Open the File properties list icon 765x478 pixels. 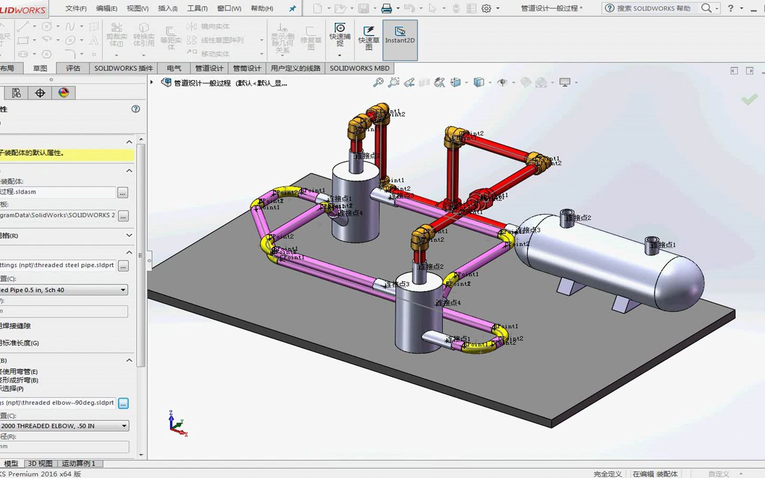pyautogui.click(x=471, y=8)
